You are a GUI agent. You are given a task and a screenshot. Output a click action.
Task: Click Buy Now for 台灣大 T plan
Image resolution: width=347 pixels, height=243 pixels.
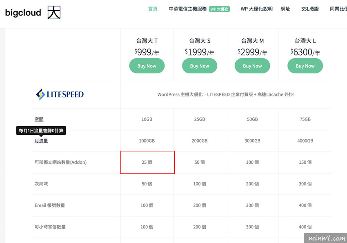(x=147, y=66)
